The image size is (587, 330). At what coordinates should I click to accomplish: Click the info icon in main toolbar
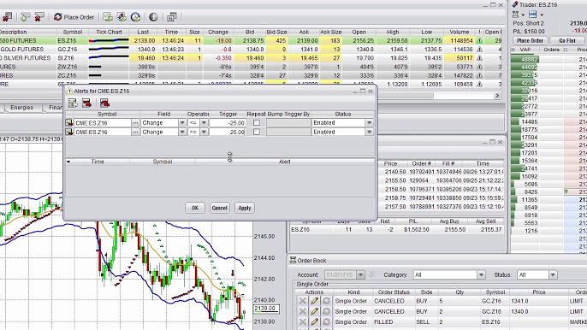coord(153,17)
